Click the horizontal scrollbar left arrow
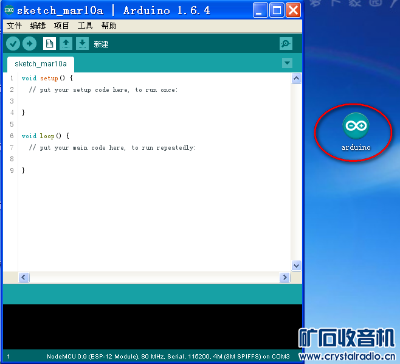Screen dimensions: 400x364 (24, 277)
